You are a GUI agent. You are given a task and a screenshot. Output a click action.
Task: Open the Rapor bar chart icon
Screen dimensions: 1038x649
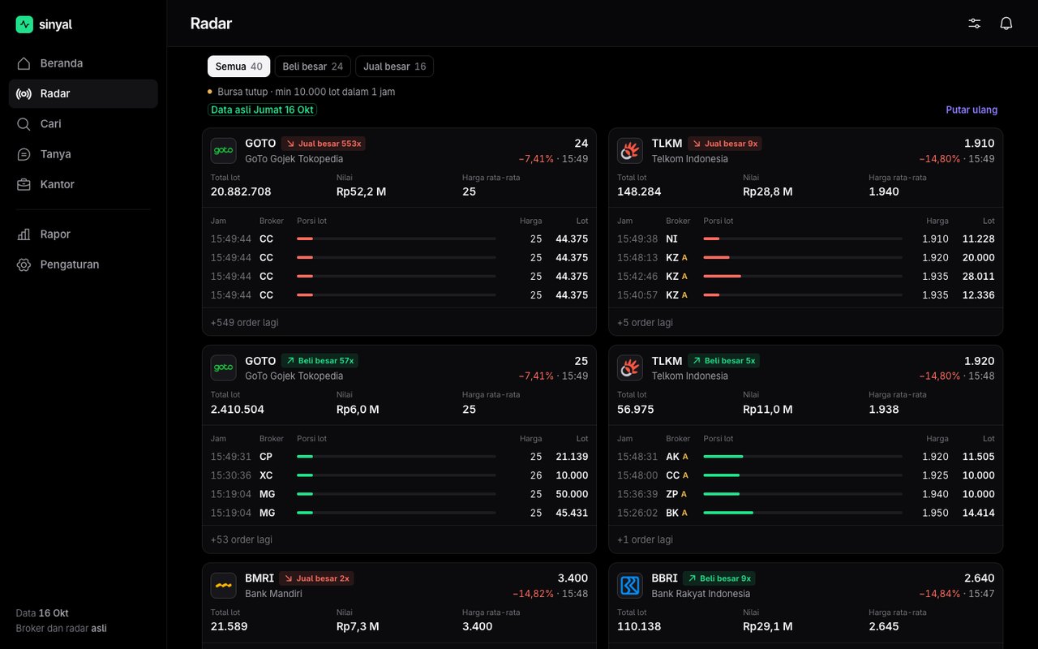(x=24, y=234)
